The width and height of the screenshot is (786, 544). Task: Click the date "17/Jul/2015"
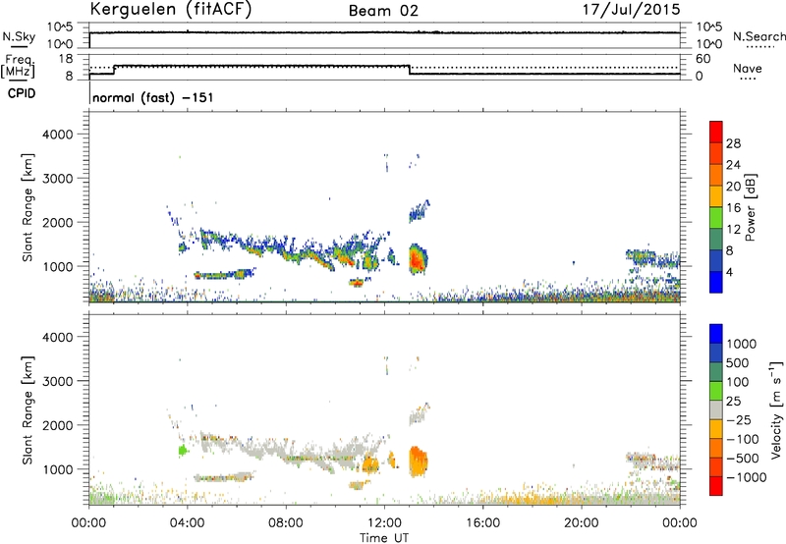point(631,10)
